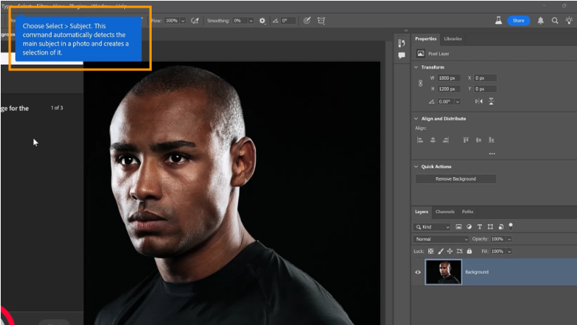The width and height of the screenshot is (577, 325).
Task: Open the search magnifier in top bar
Action: coord(555,20)
